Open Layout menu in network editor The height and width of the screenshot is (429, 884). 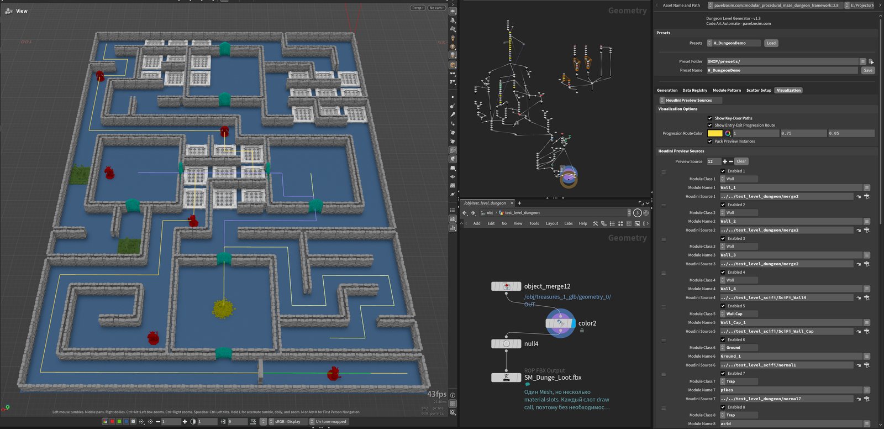(552, 223)
